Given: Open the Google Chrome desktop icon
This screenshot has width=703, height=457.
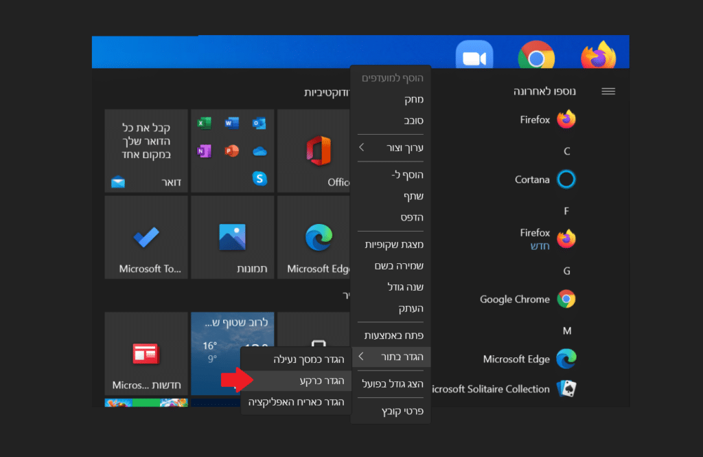Looking at the screenshot, I should [536, 58].
